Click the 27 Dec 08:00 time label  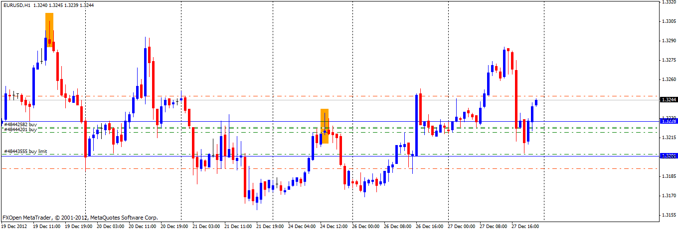tap(494, 226)
